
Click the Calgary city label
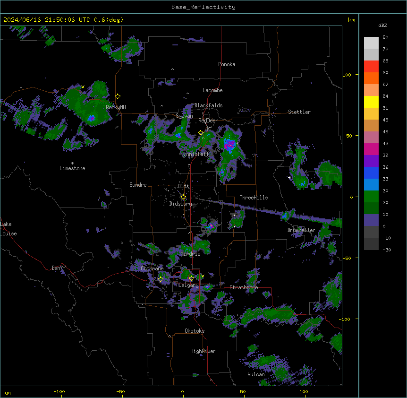[x=188, y=285]
